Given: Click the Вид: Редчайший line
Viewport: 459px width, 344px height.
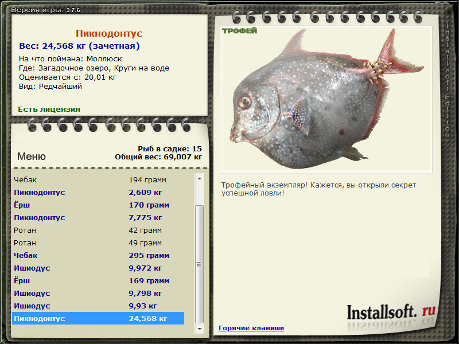Looking at the screenshot, I should tap(50, 87).
